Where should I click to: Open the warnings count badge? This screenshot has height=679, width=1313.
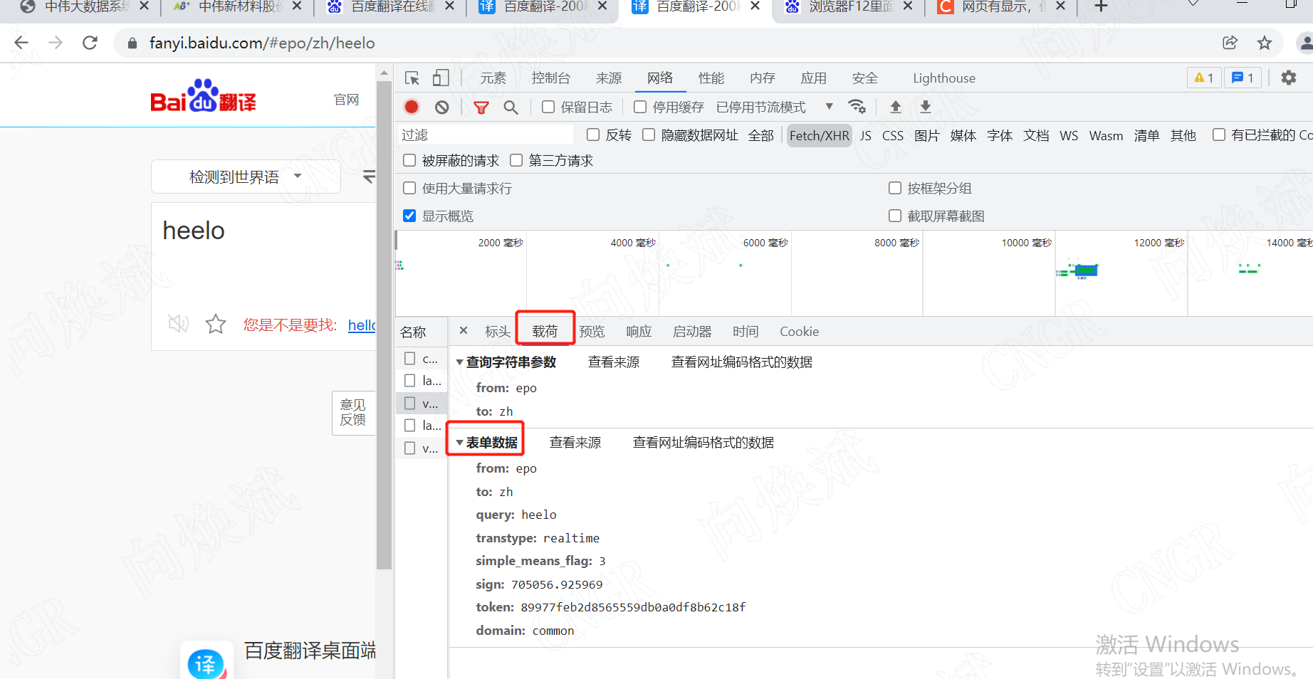(1204, 78)
